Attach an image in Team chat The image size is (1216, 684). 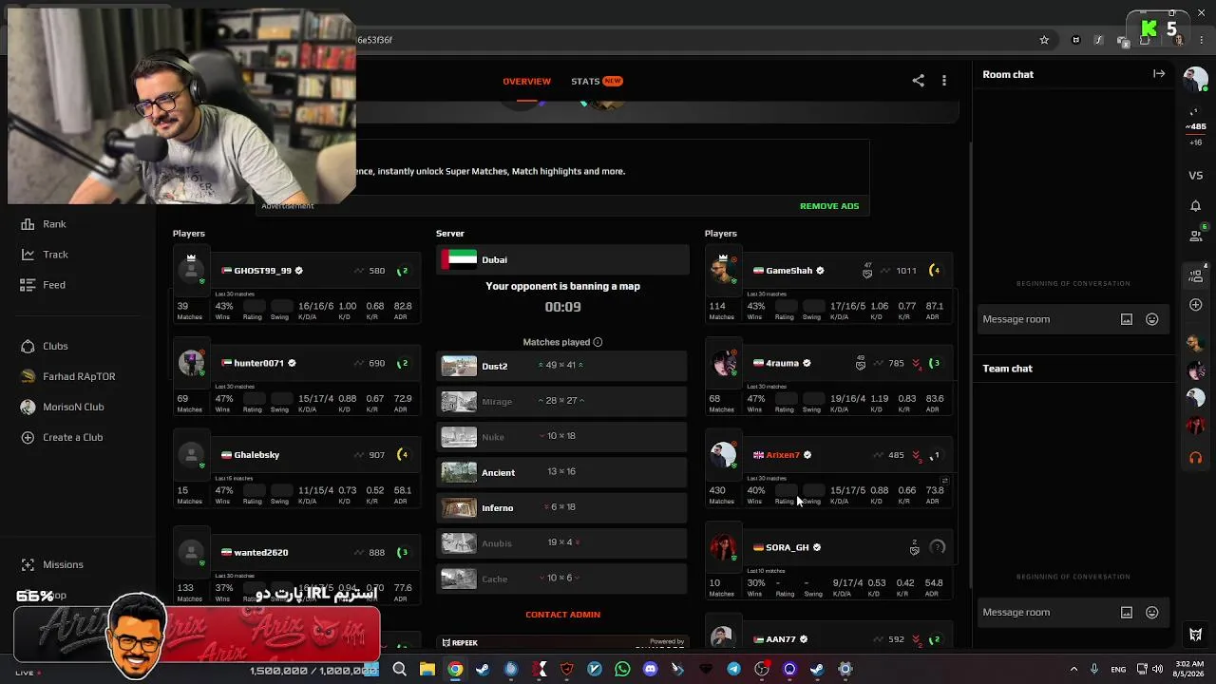pyautogui.click(x=1127, y=613)
